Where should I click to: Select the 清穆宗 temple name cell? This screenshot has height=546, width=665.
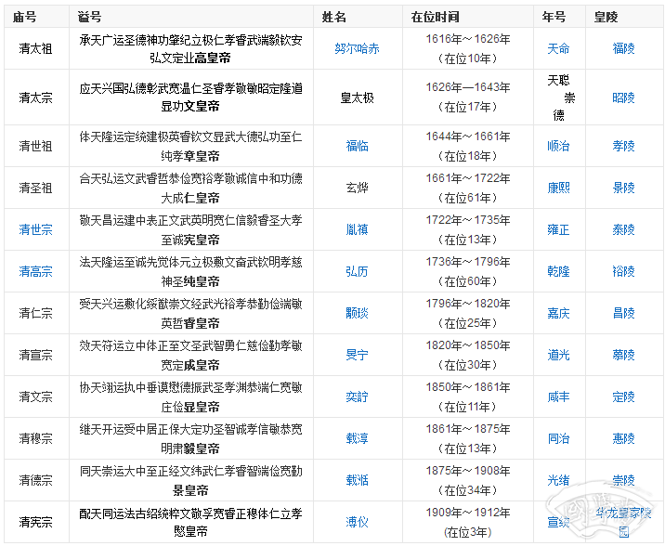click(x=35, y=438)
